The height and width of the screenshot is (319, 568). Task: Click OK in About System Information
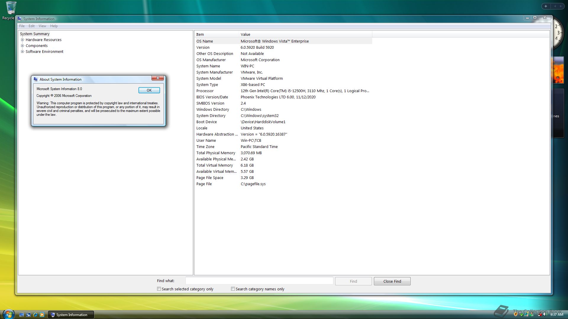[x=149, y=90]
